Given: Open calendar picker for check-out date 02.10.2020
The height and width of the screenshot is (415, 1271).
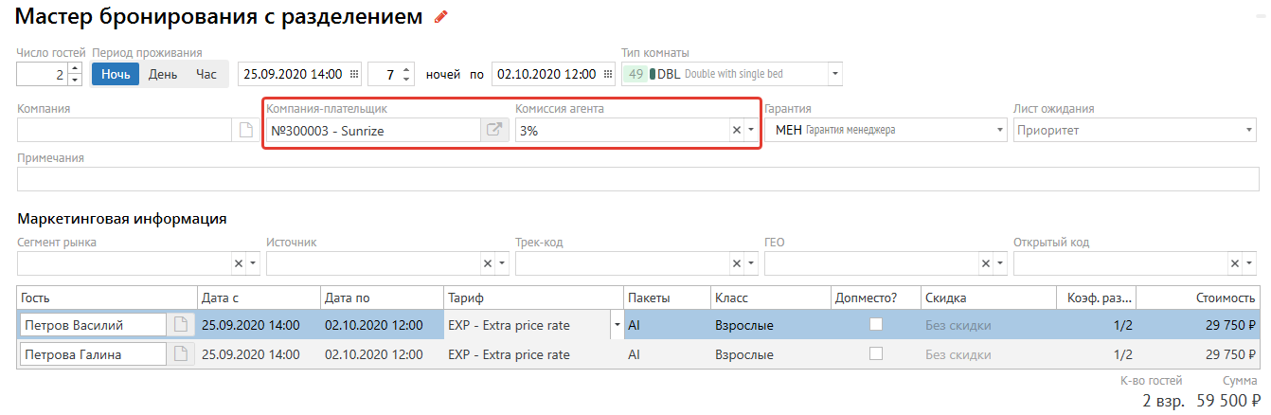Looking at the screenshot, I should 606,74.
